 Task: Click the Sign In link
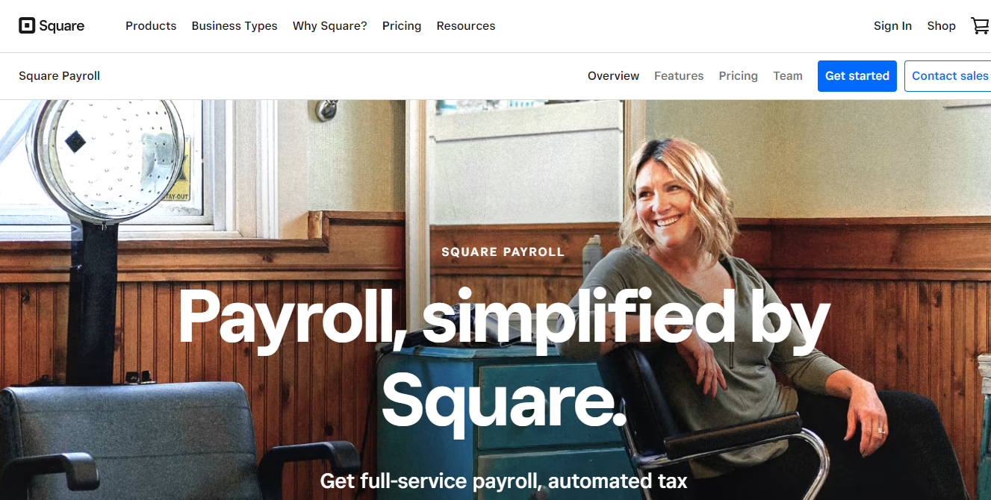point(892,26)
